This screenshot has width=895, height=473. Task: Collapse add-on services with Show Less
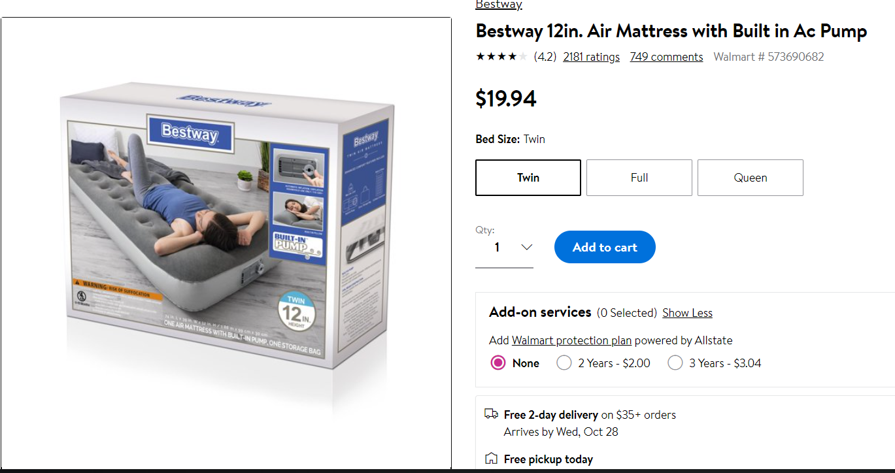point(687,313)
